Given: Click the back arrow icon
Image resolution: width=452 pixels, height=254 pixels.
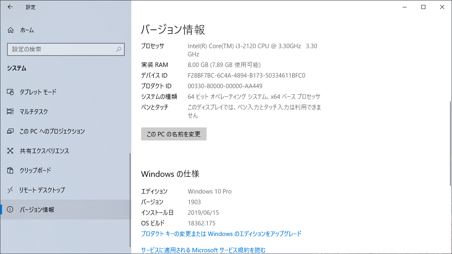Looking at the screenshot, I should click(x=10, y=7).
